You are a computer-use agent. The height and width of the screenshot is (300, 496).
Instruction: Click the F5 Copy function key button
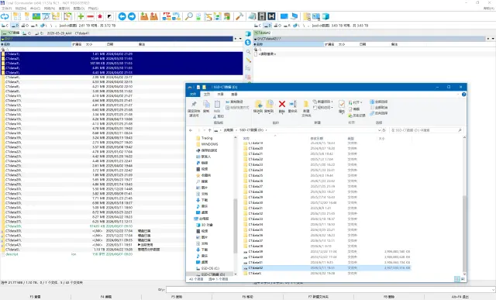tap(177, 297)
